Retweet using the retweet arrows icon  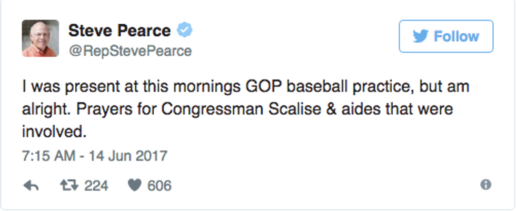[67, 185]
